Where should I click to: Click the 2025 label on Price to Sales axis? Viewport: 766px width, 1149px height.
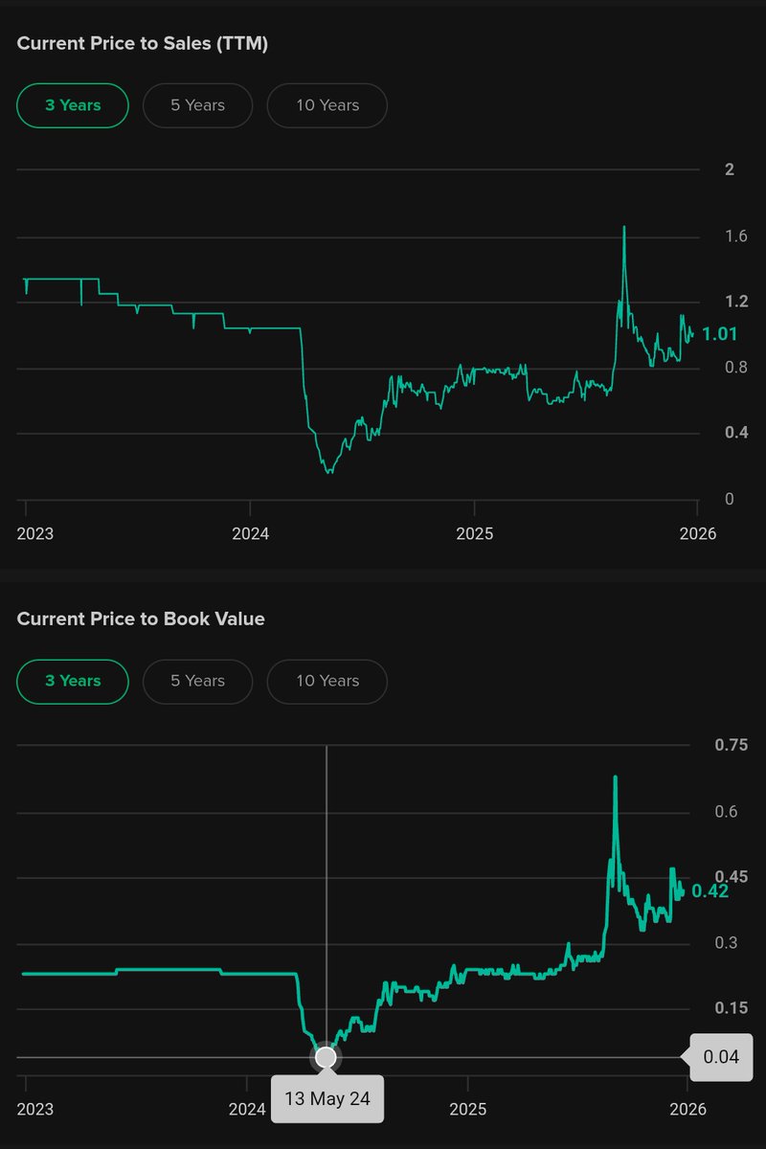[474, 533]
